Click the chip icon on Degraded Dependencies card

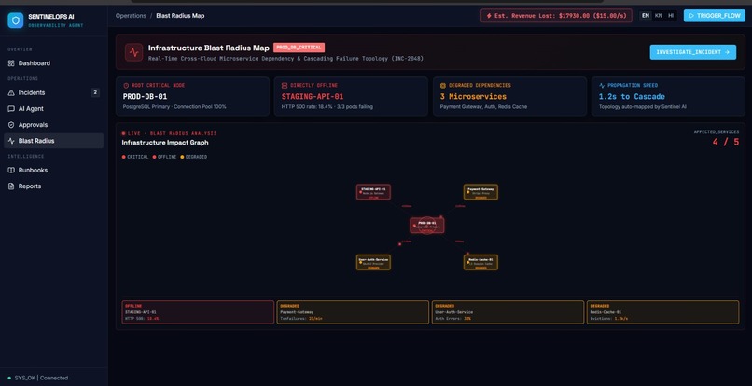[x=442, y=86]
